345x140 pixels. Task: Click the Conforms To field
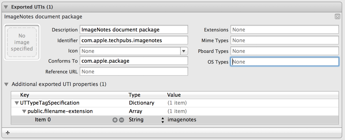click(x=134, y=61)
